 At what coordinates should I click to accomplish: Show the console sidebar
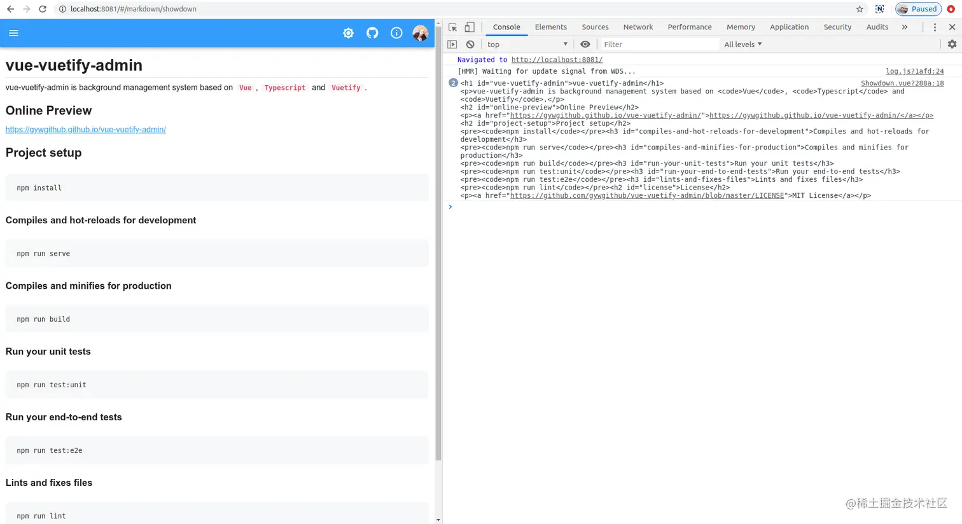452,45
